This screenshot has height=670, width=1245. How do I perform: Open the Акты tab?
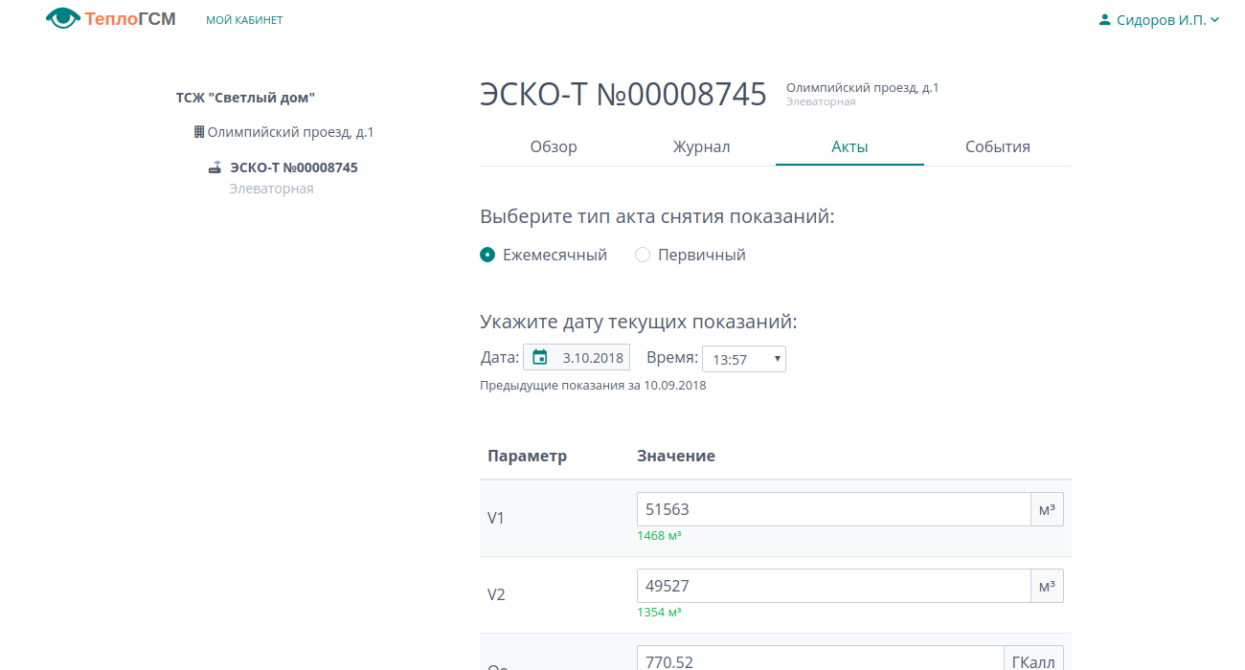tap(849, 146)
